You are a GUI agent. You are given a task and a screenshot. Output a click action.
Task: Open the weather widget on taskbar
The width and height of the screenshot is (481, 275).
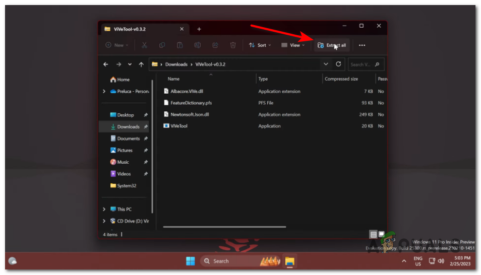click(12, 261)
